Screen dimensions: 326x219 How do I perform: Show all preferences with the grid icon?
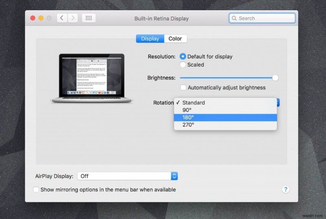pos(89,18)
